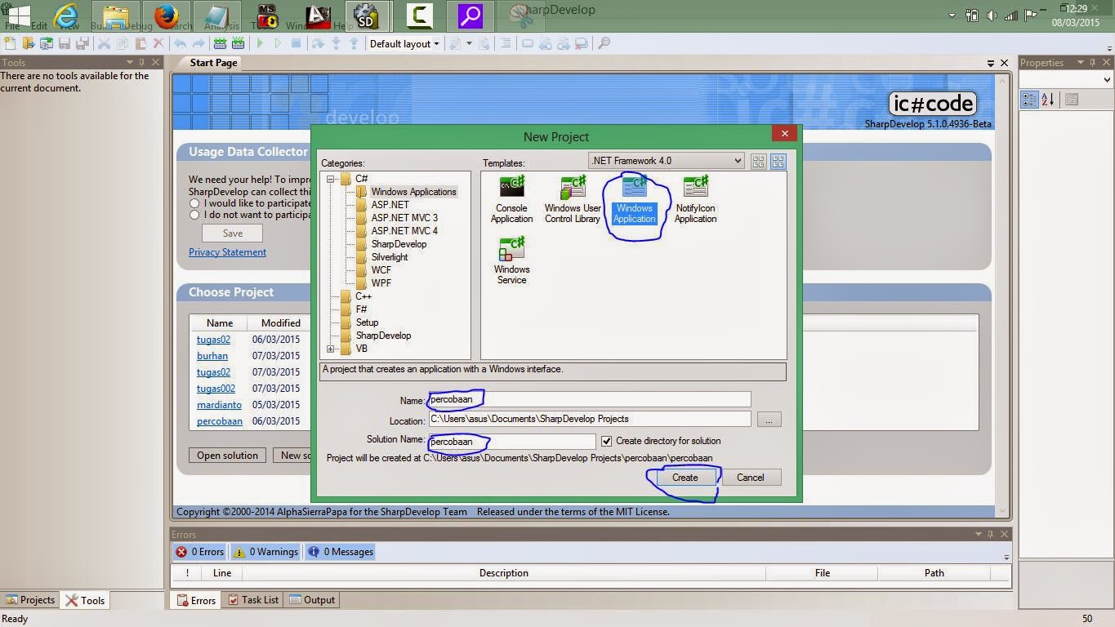This screenshot has width=1115, height=627.
Task: Switch to the Task List tab
Action: pos(253,600)
